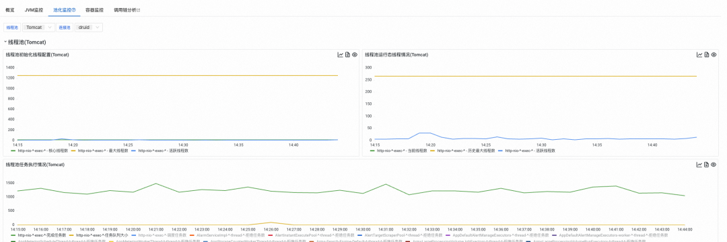
Task: Open document icon in 线程池任务执行情况 panel
Action: (707, 165)
